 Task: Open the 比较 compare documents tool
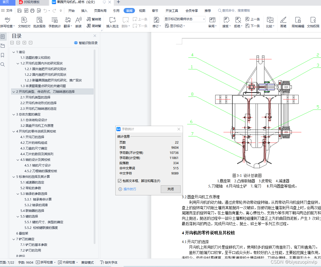point(270,22)
